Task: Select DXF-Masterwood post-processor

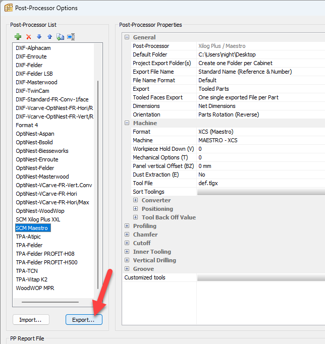Action: click(x=36, y=82)
